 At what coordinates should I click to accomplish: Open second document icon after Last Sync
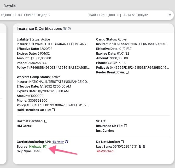pos(144,146)
